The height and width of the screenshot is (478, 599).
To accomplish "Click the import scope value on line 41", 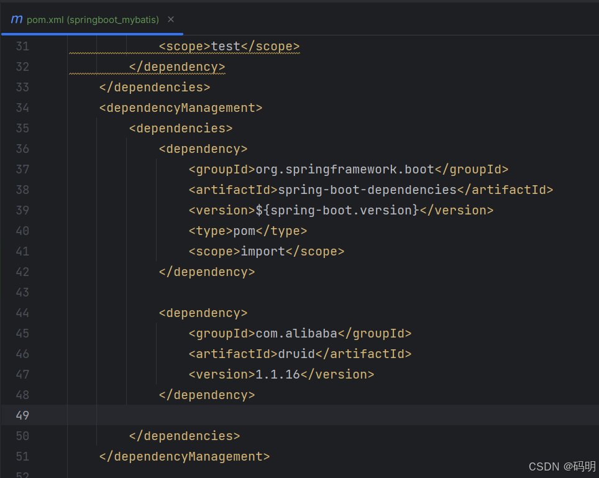I will 262,251.
